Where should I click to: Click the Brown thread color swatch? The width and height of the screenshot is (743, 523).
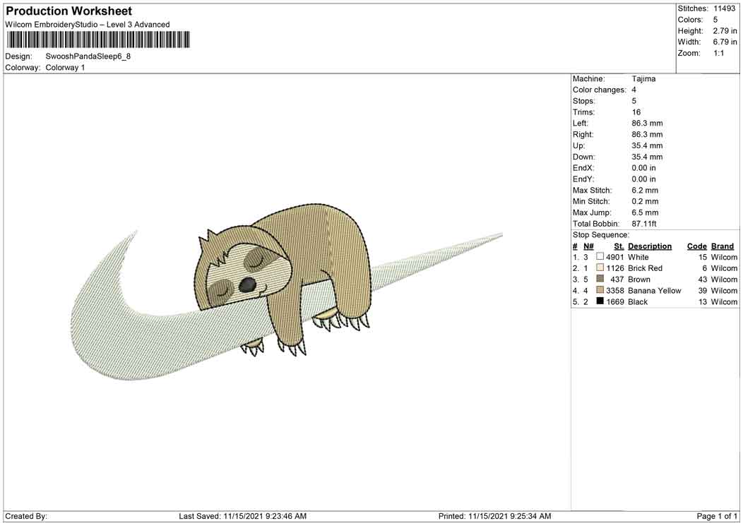click(600, 279)
